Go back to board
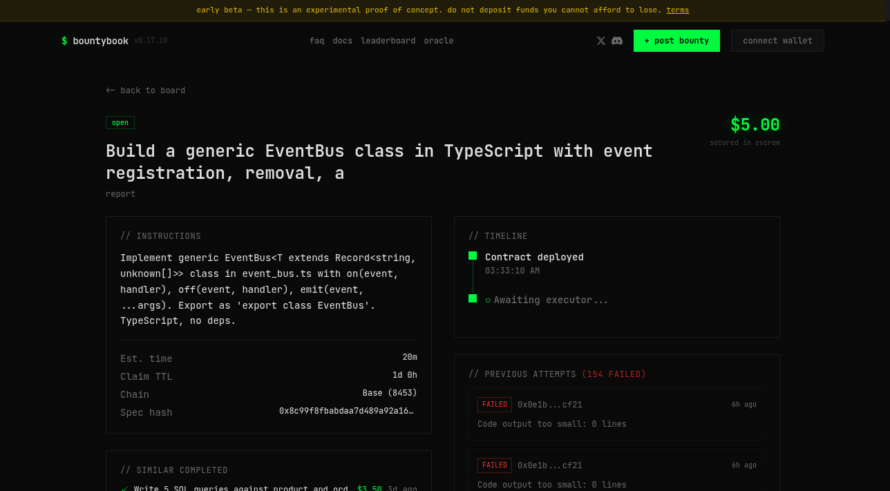 tap(146, 90)
